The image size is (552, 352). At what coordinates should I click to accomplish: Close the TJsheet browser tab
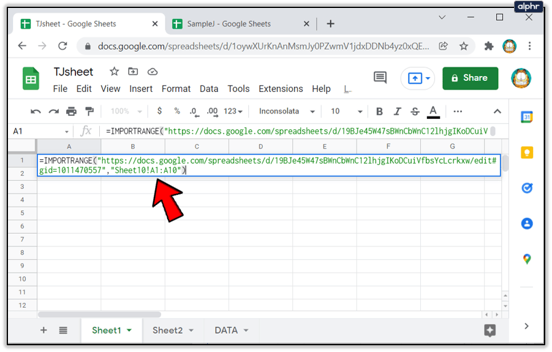click(155, 24)
